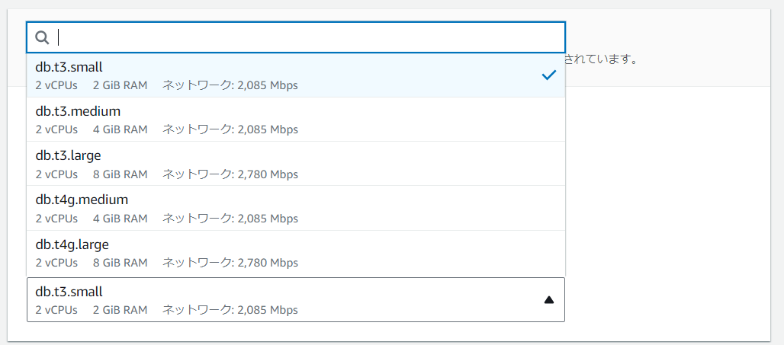Screen dimensions: 784x345
Task: Click "2 vCPUs" under db.t3.large
Action: pos(56,174)
